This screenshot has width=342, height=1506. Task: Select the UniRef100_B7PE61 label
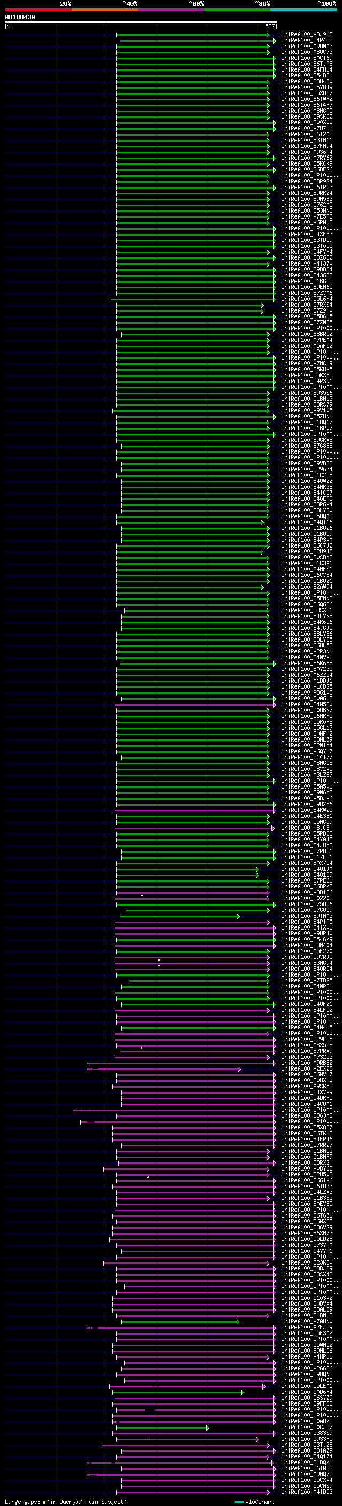[x=307, y=880]
